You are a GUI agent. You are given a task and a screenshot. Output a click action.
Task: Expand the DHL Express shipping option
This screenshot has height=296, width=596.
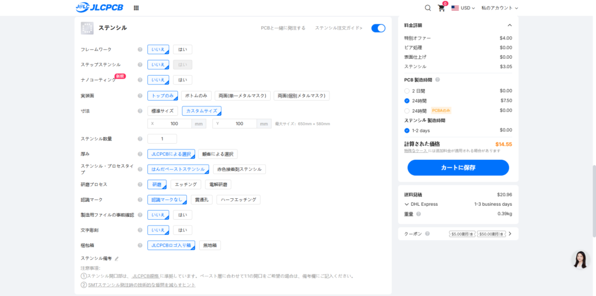pos(407,204)
